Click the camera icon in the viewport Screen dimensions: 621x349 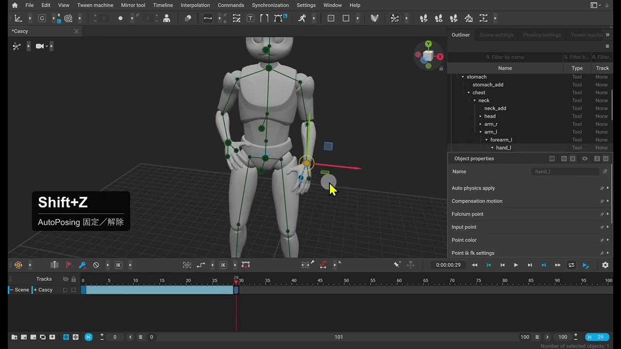(40, 46)
